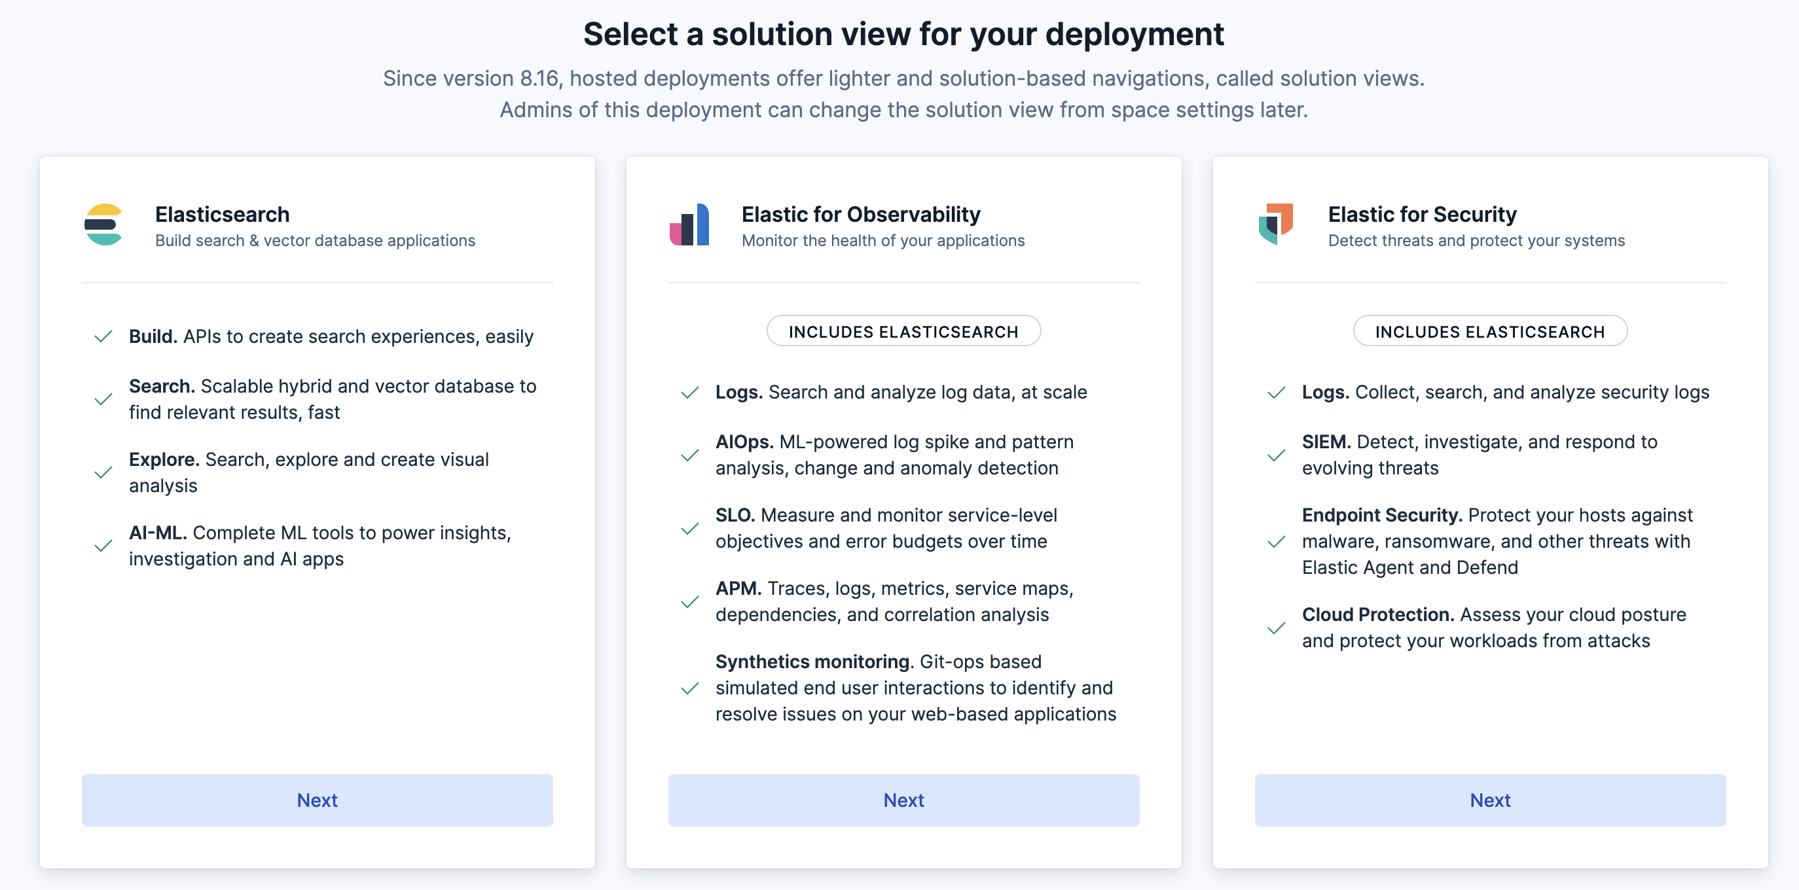The height and width of the screenshot is (890, 1799).
Task: Click checkmark next to AI-ML feature
Action: pos(103,546)
